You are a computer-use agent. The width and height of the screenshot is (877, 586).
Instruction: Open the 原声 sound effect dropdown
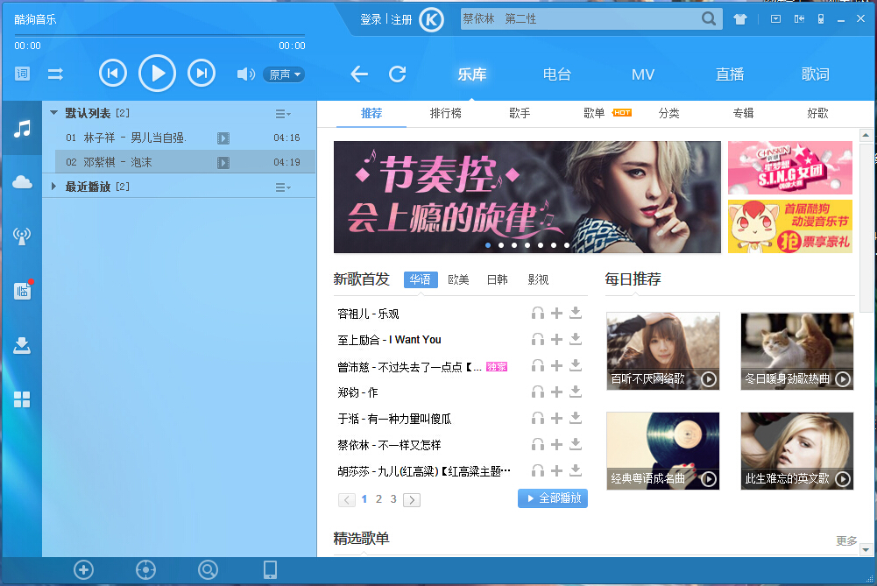284,74
